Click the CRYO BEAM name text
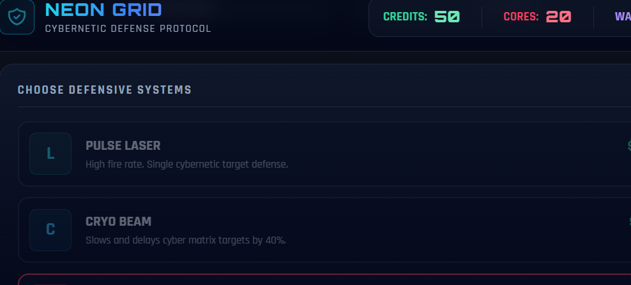The width and height of the screenshot is (631, 285). coord(119,222)
